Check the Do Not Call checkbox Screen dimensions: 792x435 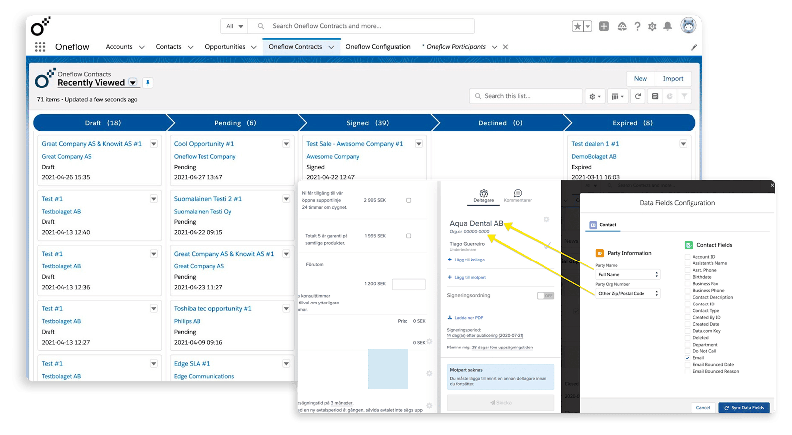pyautogui.click(x=688, y=351)
